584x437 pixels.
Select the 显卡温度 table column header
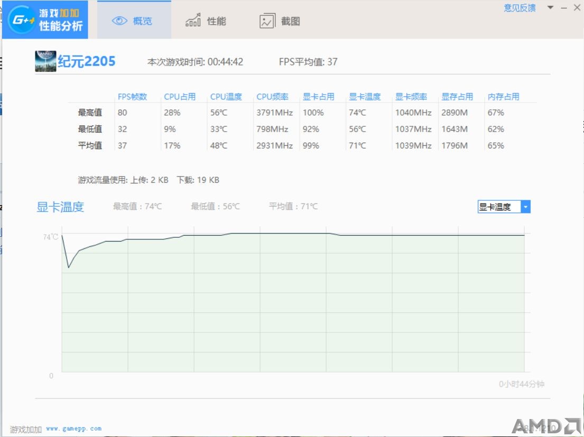[x=365, y=97]
